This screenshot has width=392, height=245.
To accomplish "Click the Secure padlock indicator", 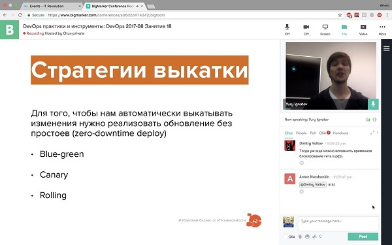I will [x=36, y=15].
